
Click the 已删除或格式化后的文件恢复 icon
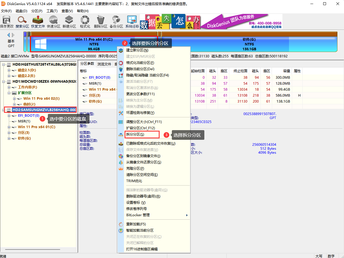121,143
